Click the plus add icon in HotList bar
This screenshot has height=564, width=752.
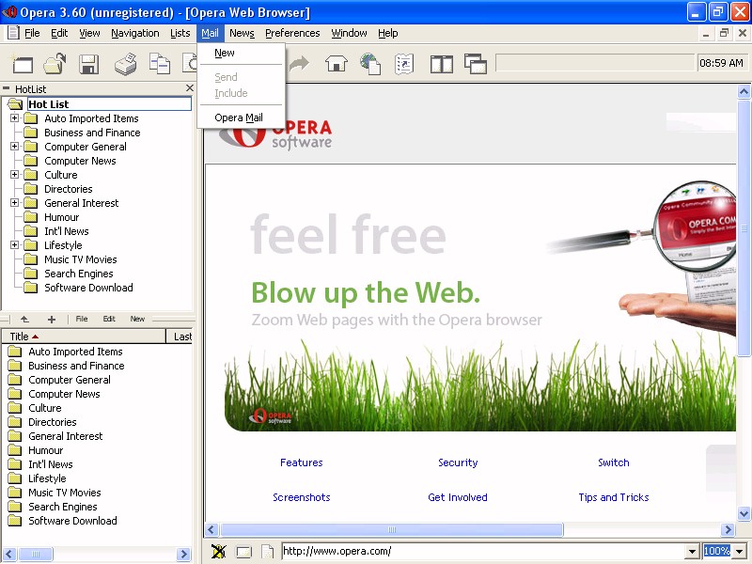tap(52, 319)
